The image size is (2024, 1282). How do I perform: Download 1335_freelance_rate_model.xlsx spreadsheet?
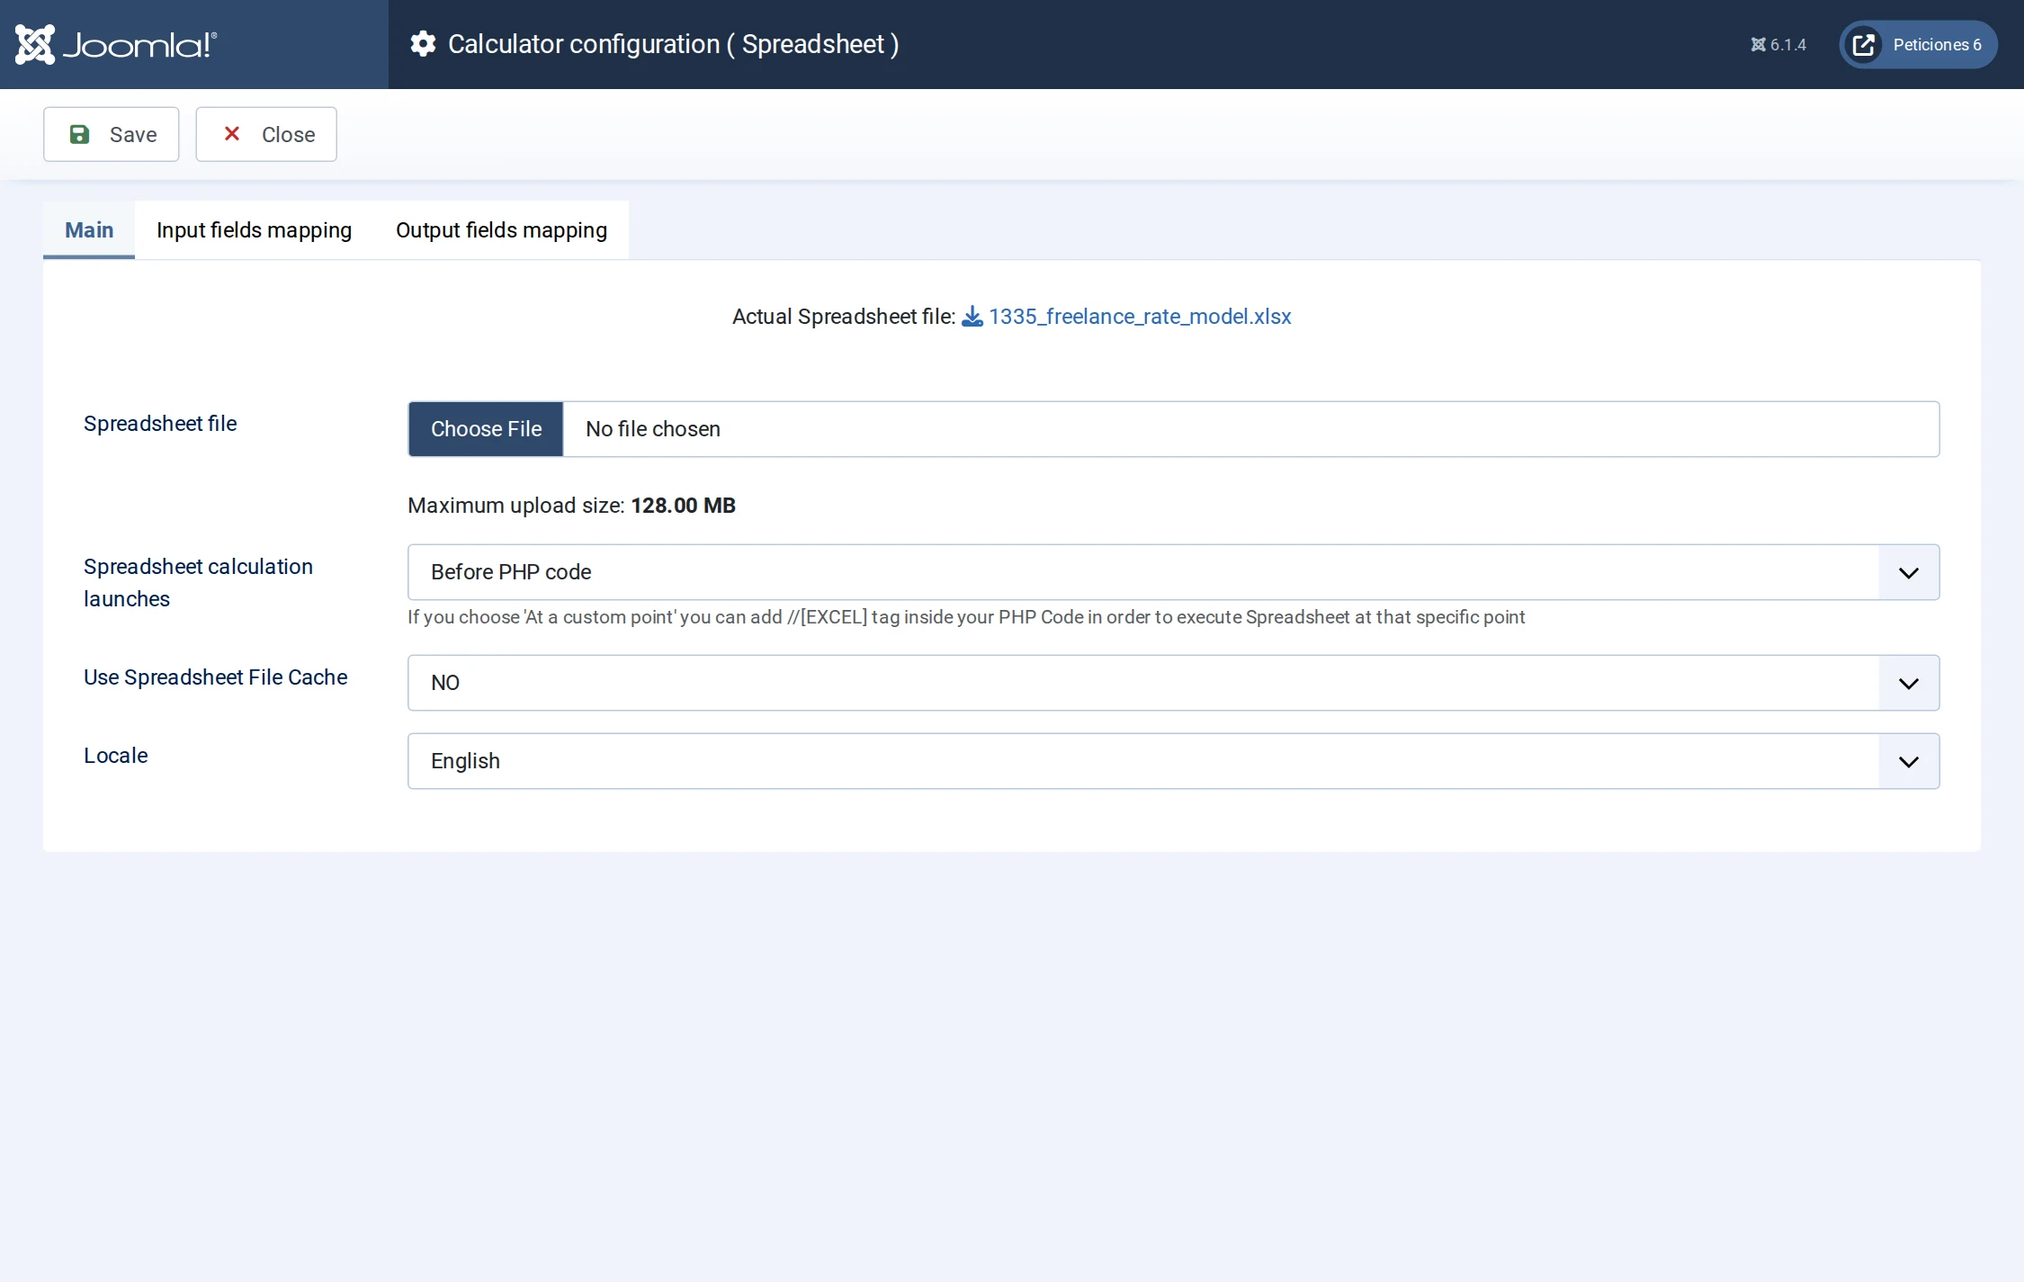(1140, 317)
